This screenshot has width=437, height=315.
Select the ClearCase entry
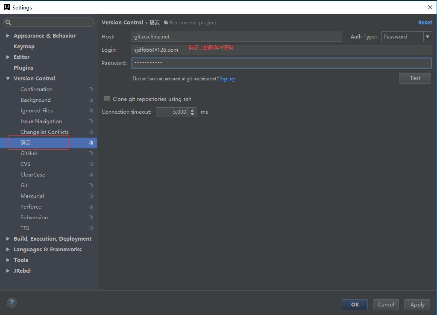point(33,174)
